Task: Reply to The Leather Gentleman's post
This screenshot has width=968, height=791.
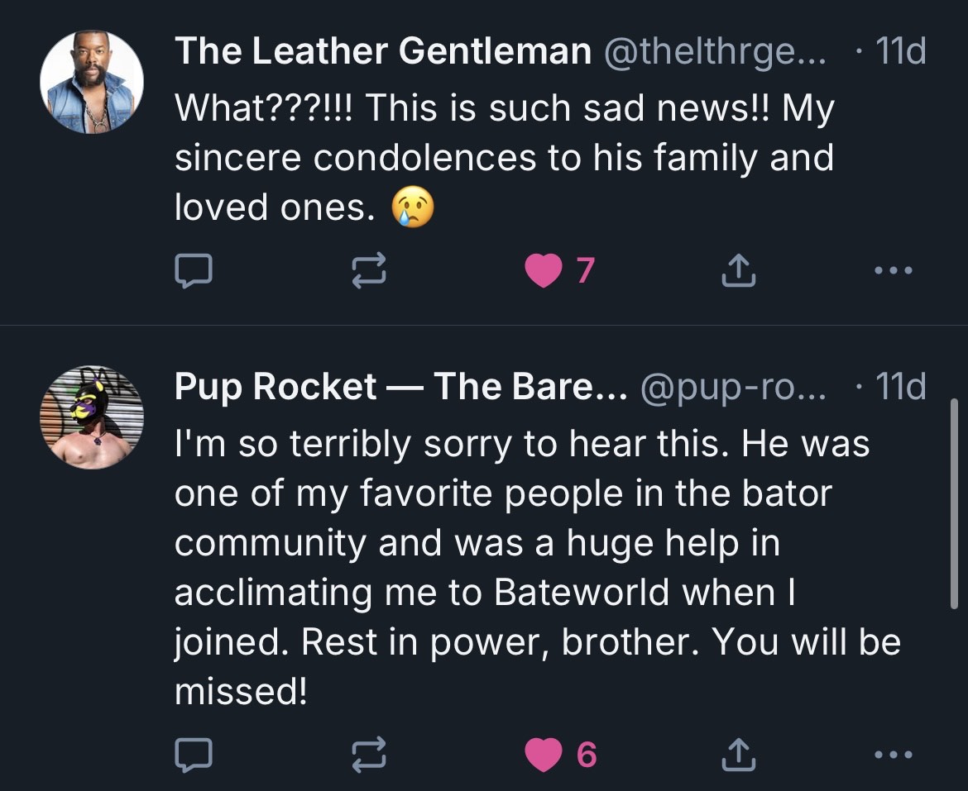Action: pyautogui.click(x=194, y=270)
